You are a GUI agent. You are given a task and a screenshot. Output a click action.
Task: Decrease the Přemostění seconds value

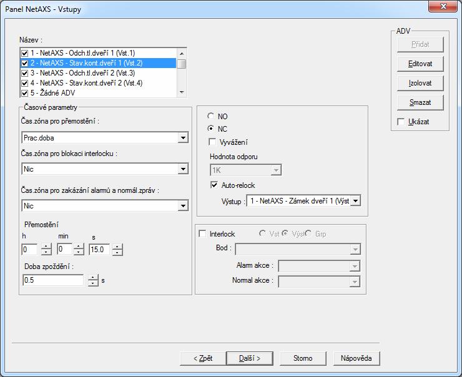117,252
